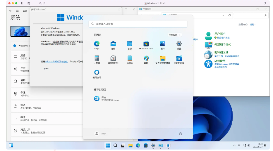Image resolution: width=273 pixels, height=151 pixels.
Task: Launch Edge from the taskbar
Action: point(138,145)
